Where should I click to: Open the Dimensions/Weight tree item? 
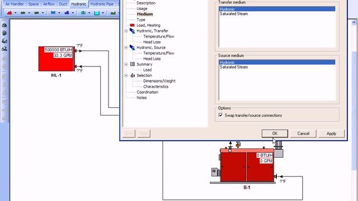coord(159,81)
